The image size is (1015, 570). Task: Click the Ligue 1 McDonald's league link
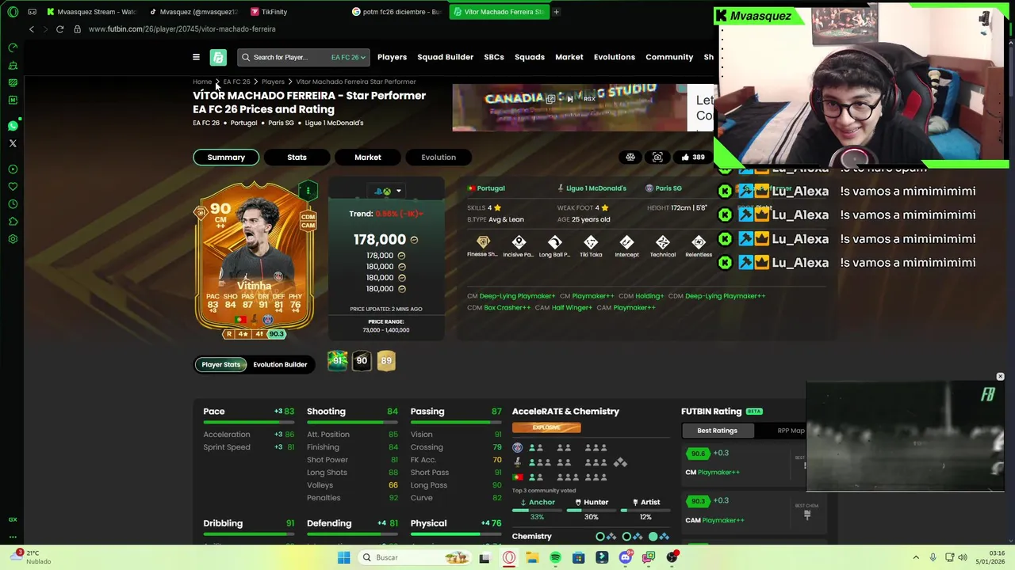tap(592, 188)
